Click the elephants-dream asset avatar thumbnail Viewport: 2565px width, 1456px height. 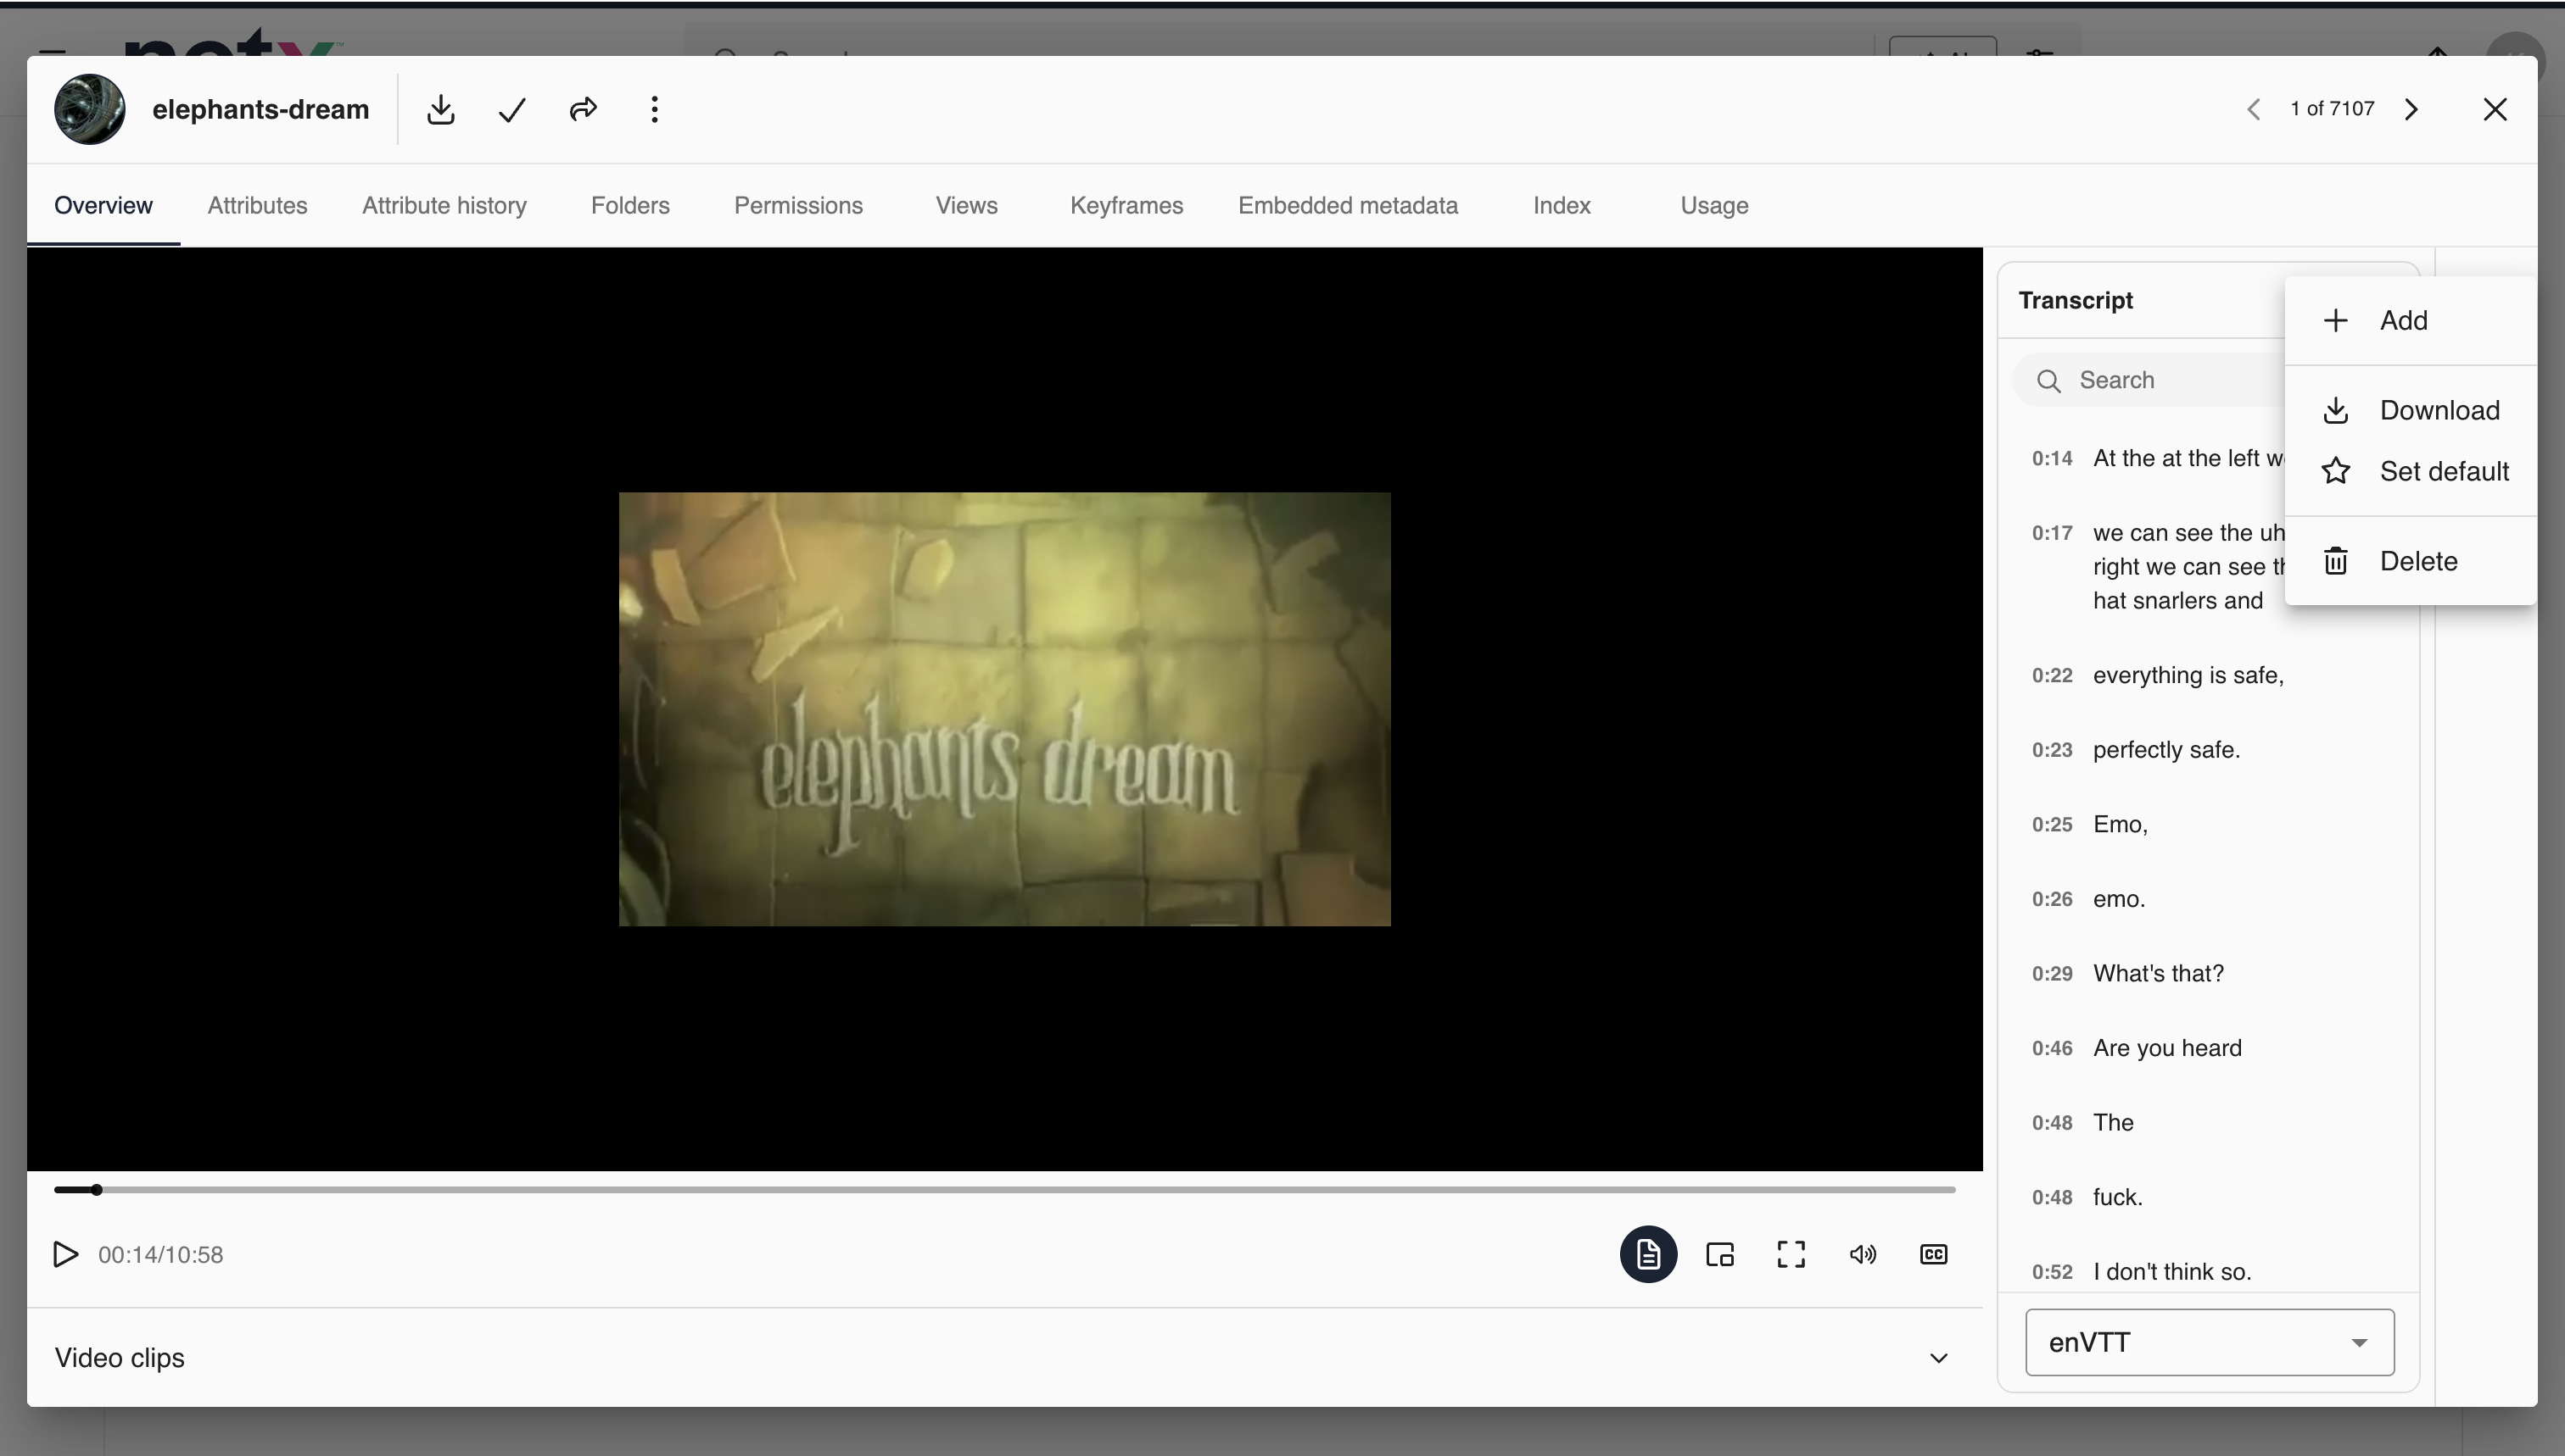click(x=89, y=109)
